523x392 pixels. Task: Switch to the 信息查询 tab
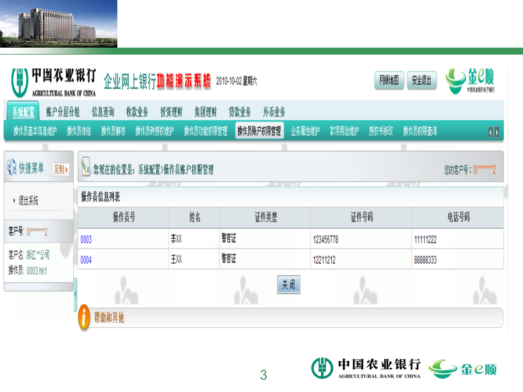[x=103, y=112]
